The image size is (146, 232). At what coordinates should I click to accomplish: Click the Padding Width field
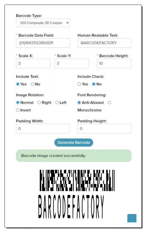click(x=43, y=128)
